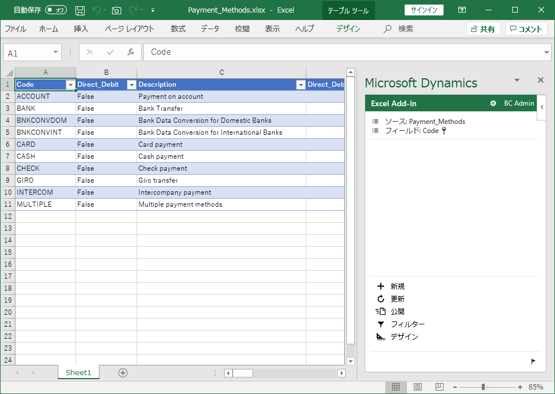Click the Select All corner triangle
Screen dimensions: 555x394
pos(9,73)
